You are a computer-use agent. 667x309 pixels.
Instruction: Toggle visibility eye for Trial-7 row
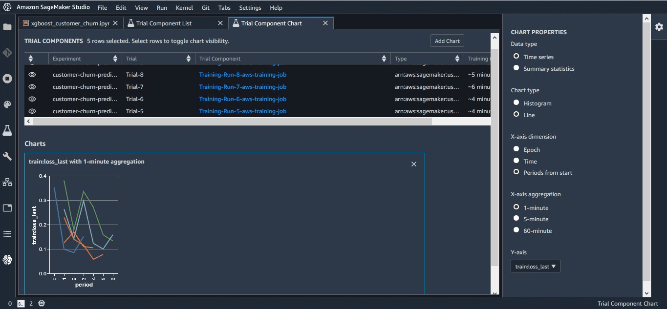(32, 87)
